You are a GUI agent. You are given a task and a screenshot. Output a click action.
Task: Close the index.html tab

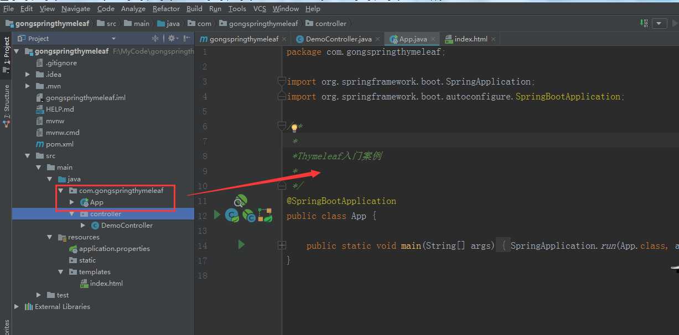point(493,39)
